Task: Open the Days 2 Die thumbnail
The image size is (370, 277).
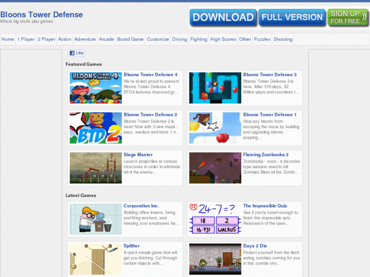Action: [x=215, y=259]
